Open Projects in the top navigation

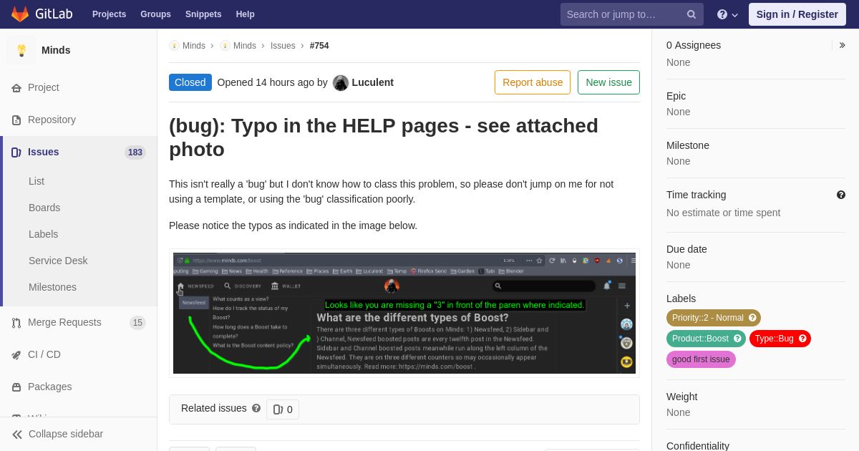[109, 14]
